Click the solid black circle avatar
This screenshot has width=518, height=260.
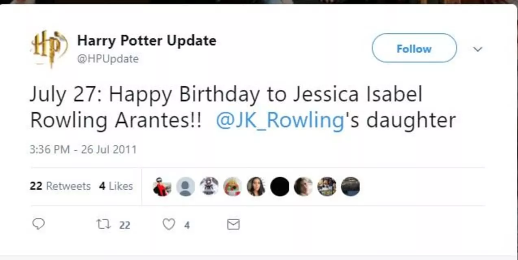280,187
